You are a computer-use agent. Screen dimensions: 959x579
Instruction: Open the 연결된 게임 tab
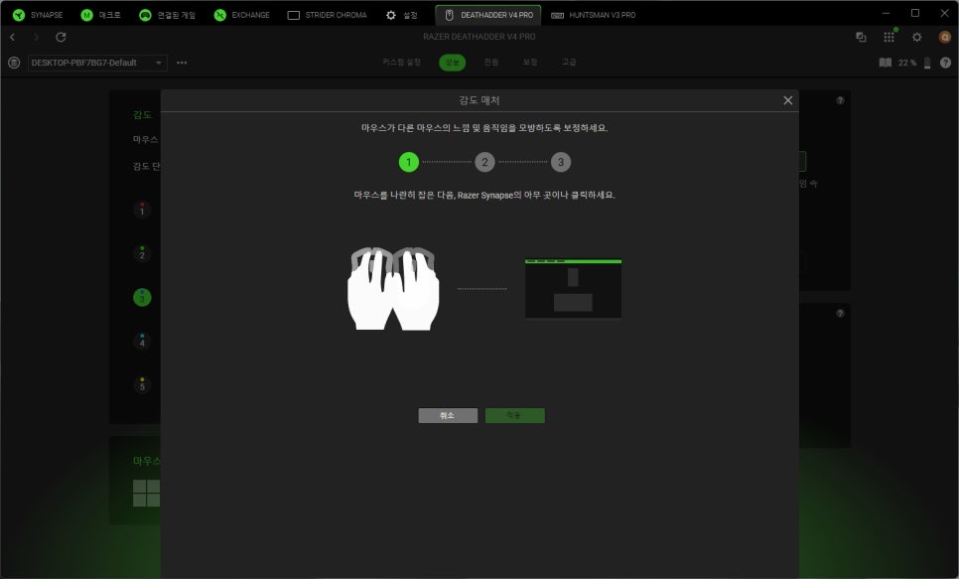click(x=167, y=15)
